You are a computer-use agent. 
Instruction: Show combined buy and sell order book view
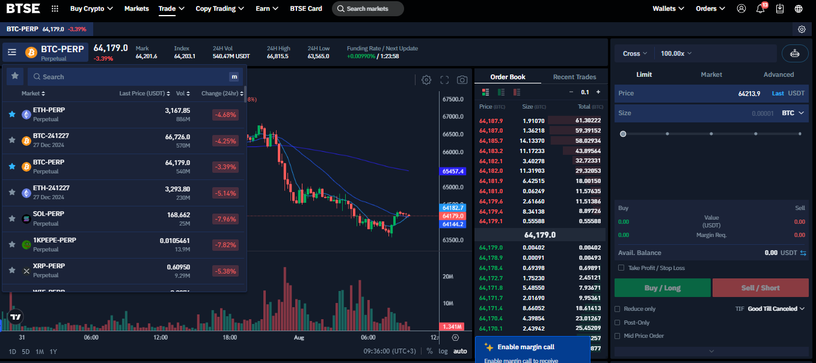[485, 92]
